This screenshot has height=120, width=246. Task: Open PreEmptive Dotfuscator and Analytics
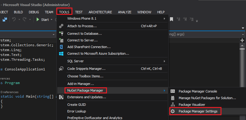pos(113,118)
